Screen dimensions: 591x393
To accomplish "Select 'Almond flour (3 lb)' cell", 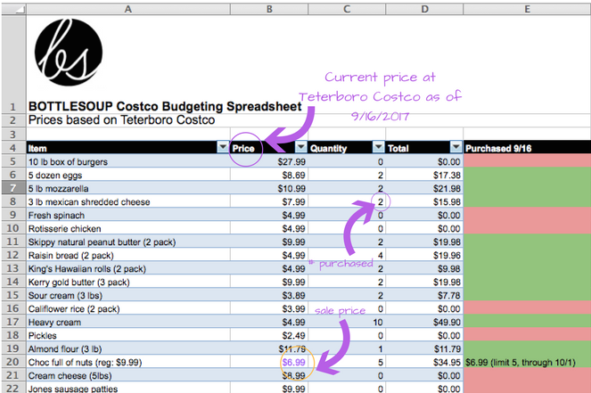I will coord(128,349).
